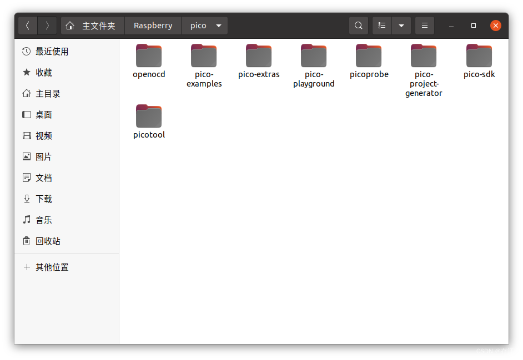Switch to the Raspberry path segment
The width and height of the screenshot is (523, 360).
(x=153, y=25)
